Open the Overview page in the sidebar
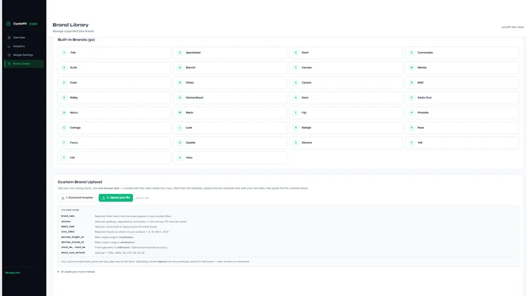Screen dimensions: 527x296 (24, 37)
